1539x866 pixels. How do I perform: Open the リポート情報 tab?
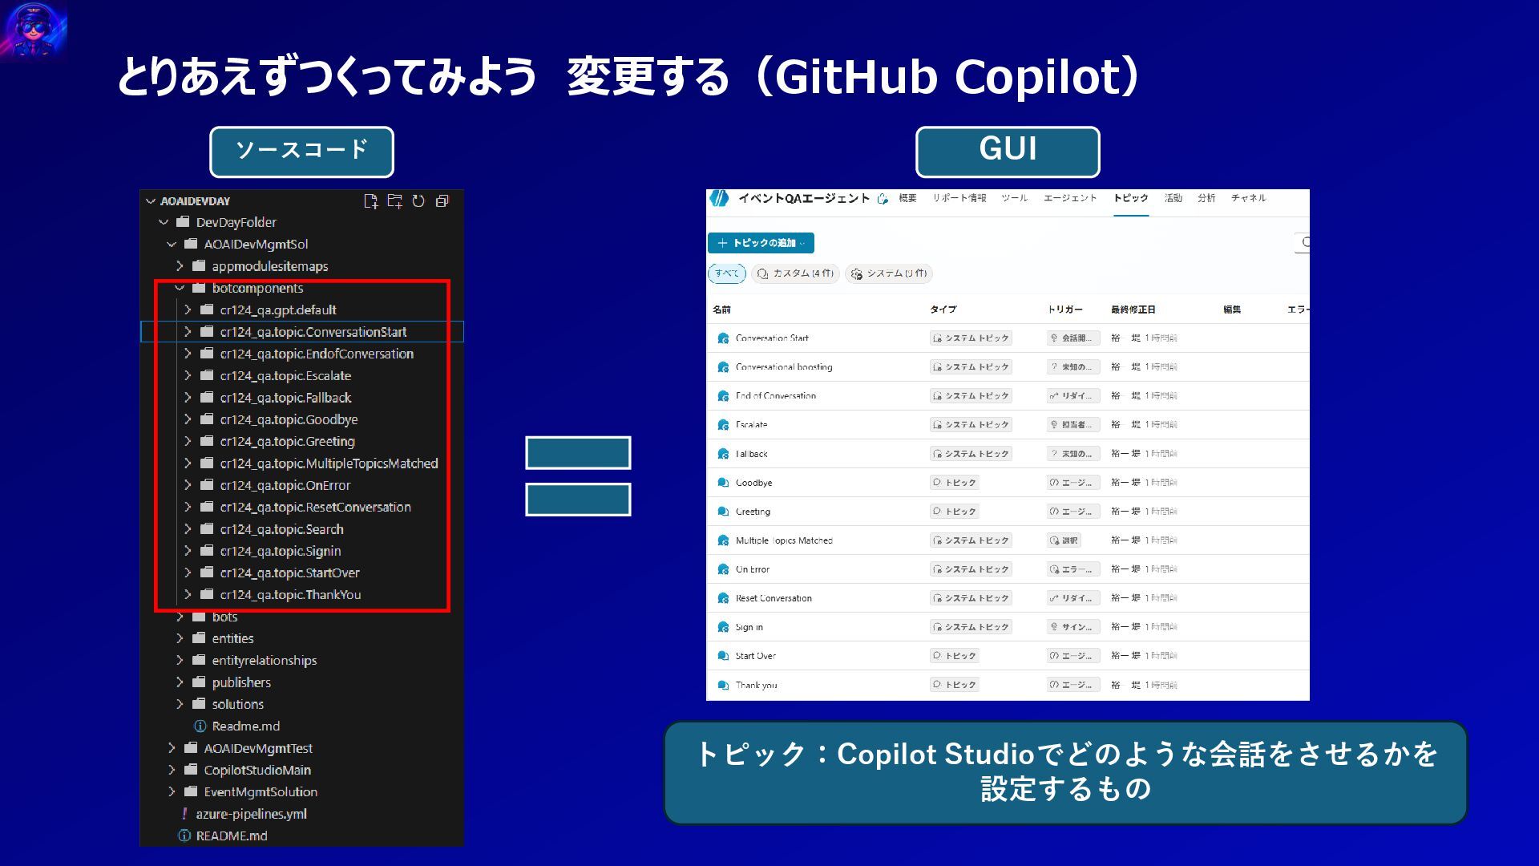[x=959, y=198]
